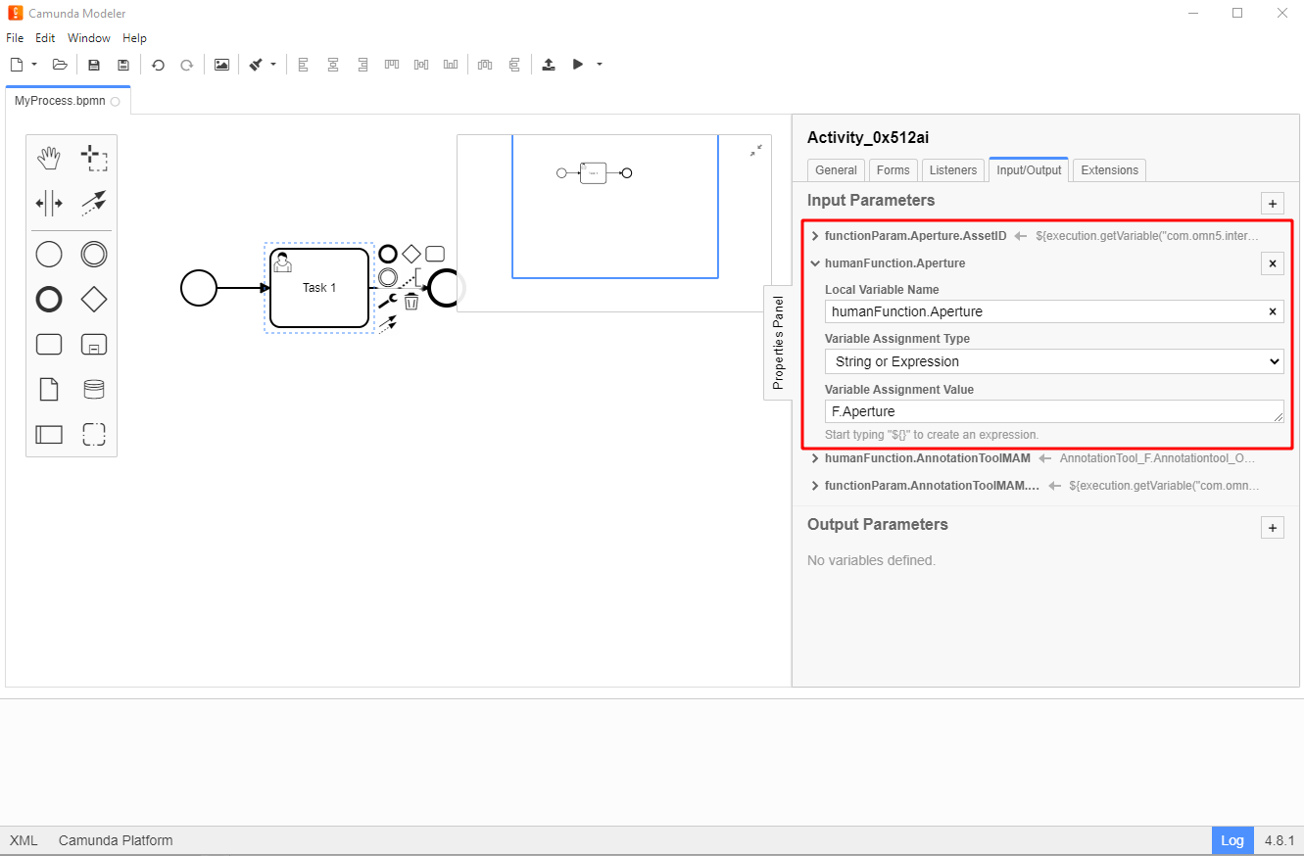
Task: Activate the Lasso selection tool
Action: click(93, 158)
